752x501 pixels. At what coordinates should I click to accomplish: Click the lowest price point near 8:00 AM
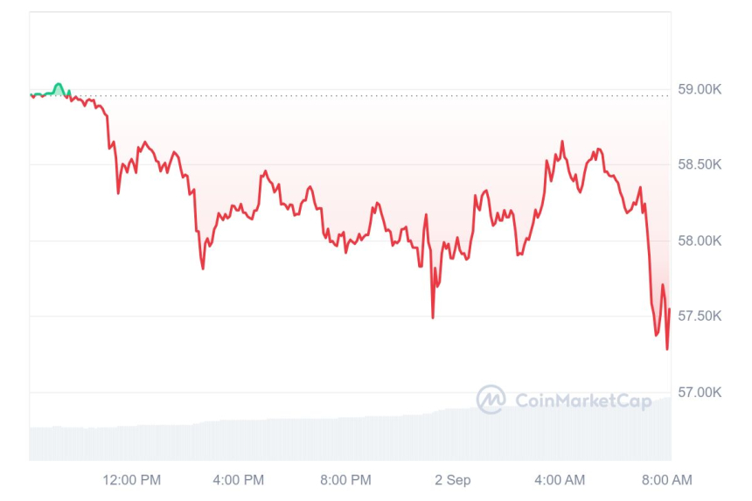pyautogui.click(x=667, y=349)
